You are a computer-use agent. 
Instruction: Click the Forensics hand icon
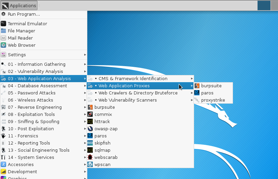click(3, 136)
